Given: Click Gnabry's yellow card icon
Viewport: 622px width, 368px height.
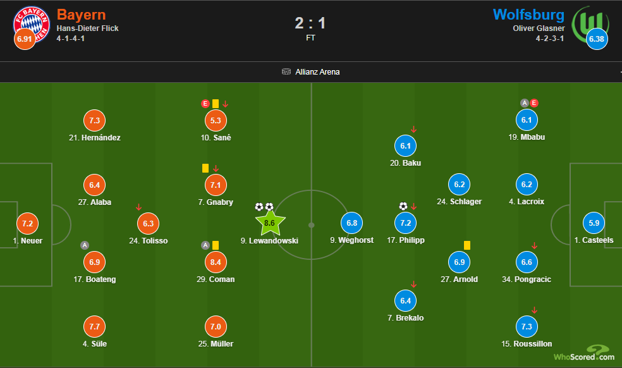Looking at the screenshot, I should tap(205, 168).
